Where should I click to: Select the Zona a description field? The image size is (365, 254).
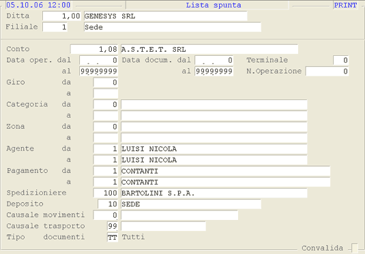(214, 138)
